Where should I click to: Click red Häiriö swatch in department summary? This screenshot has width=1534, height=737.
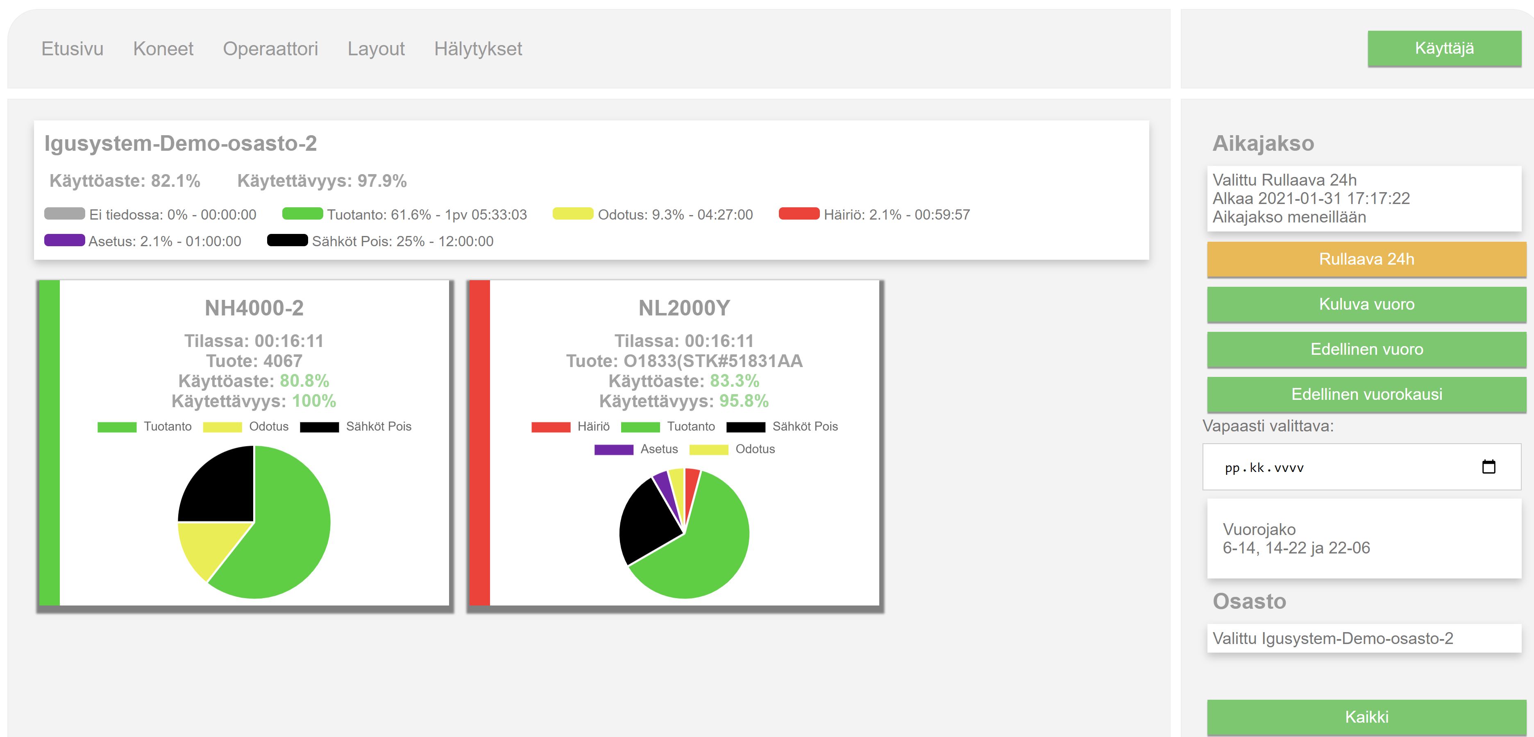799,214
